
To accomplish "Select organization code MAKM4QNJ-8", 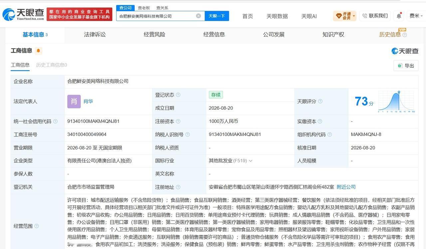I will pyautogui.click(x=366, y=134).
